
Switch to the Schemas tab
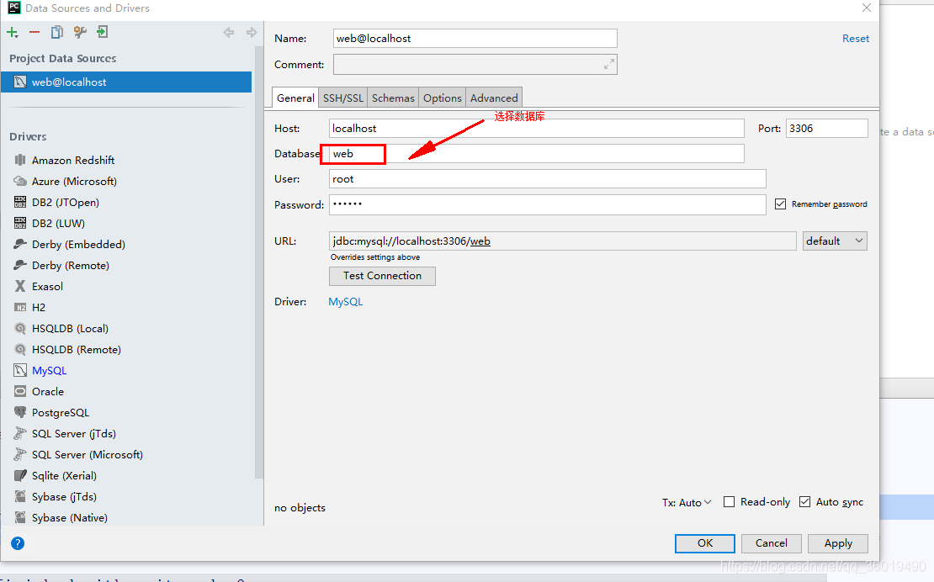[393, 98]
